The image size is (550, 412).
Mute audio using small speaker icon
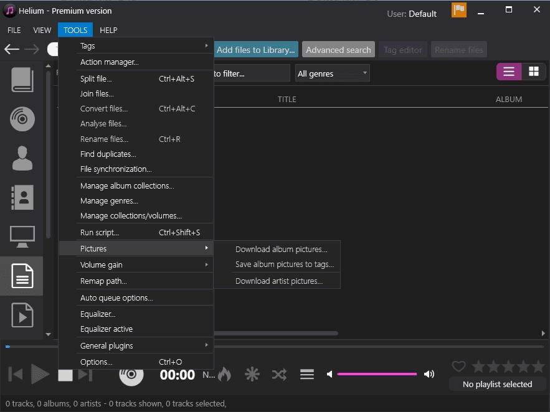click(329, 374)
